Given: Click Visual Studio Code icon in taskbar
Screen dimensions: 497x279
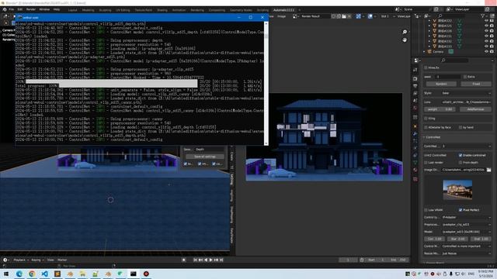Looking at the screenshot, I should pos(44,274).
